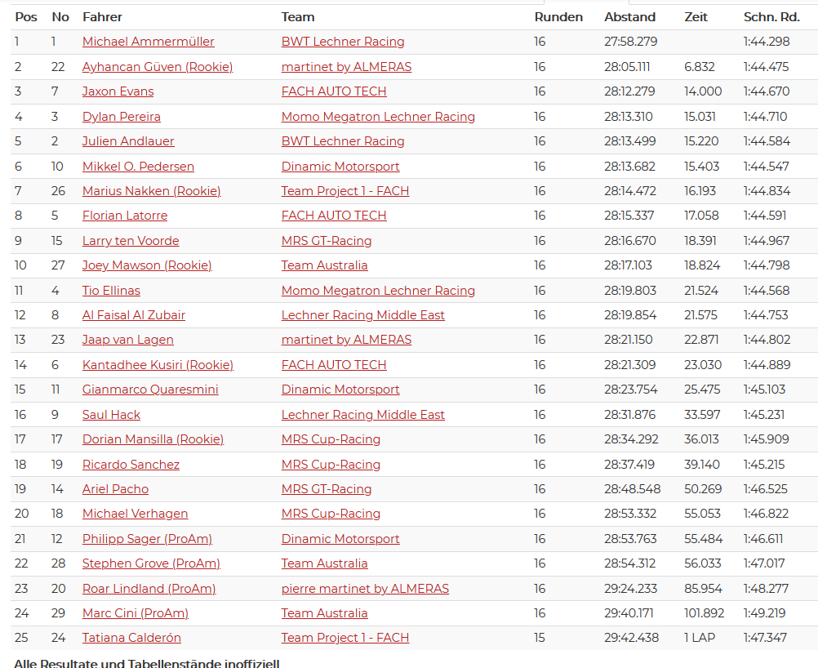Open pierre martinet by ALMERAS team link
This screenshot has height=668, width=818.
365,589
